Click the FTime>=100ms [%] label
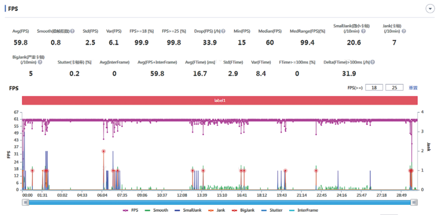The height and width of the screenshot is (215, 440). click(297, 62)
